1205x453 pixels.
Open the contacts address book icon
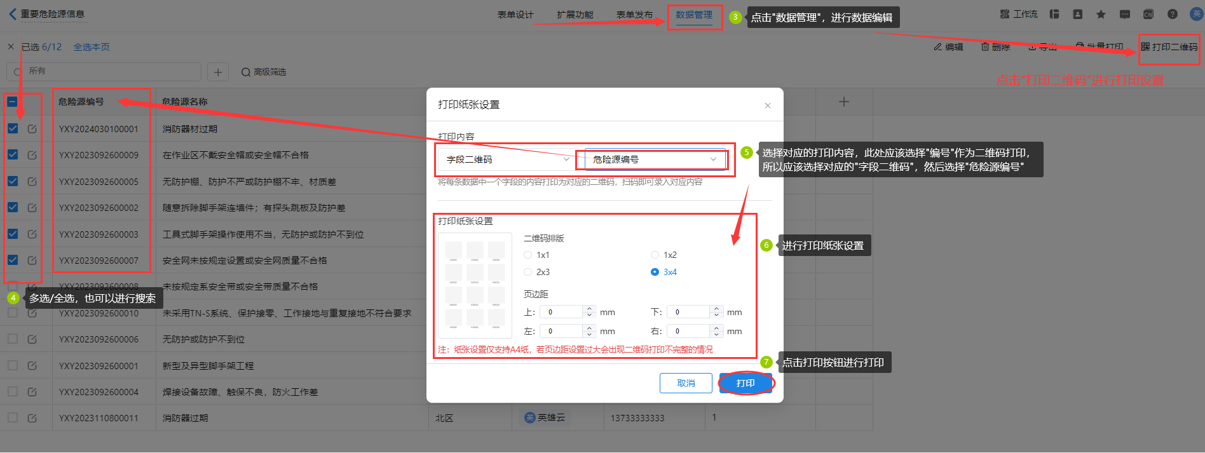[1077, 14]
